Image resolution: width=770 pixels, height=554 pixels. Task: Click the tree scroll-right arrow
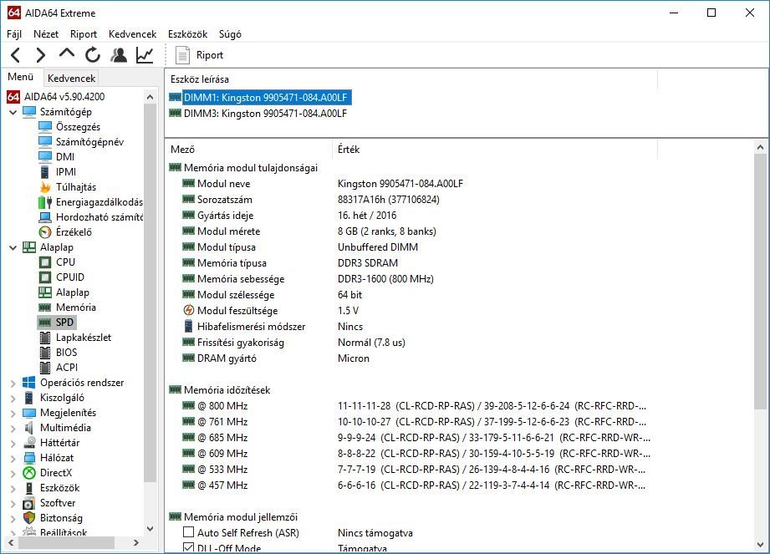click(136, 542)
